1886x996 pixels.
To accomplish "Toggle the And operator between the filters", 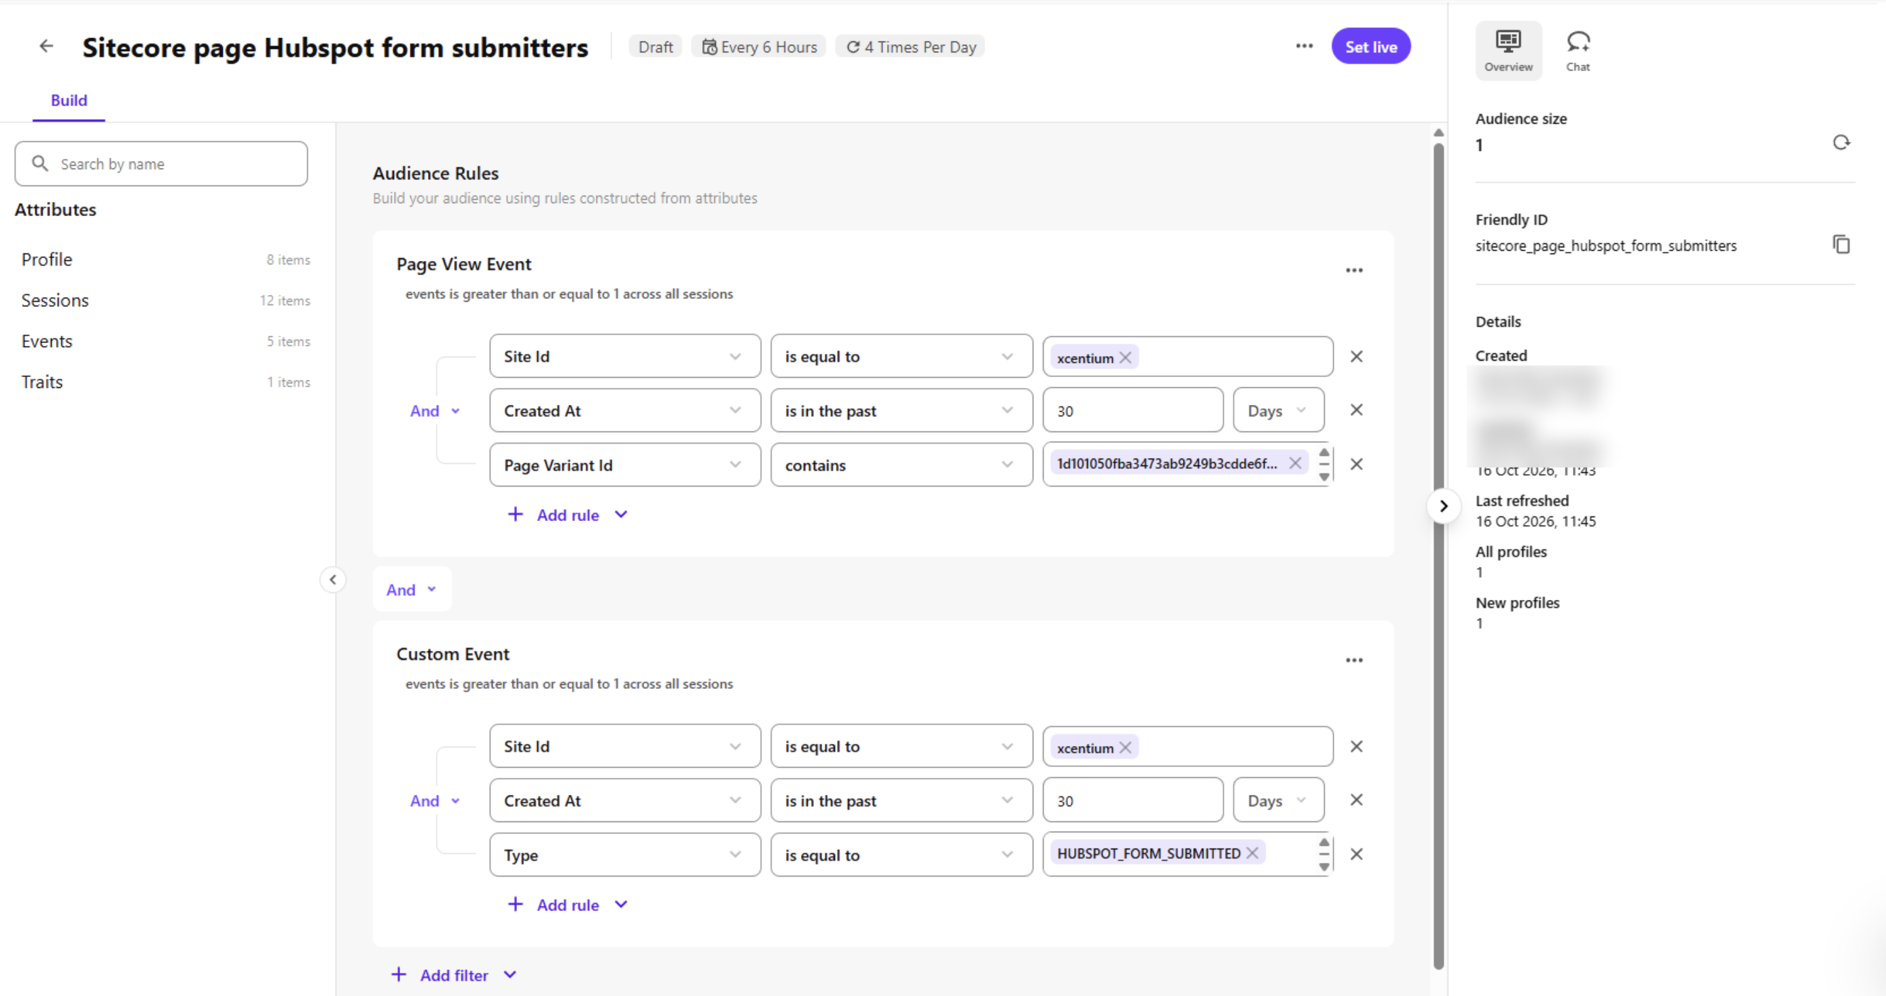I will tap(412, 589).
